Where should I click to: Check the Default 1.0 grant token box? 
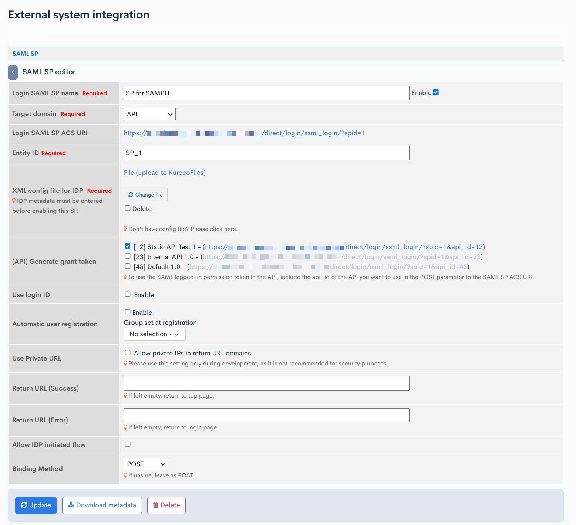coord(128,266)
